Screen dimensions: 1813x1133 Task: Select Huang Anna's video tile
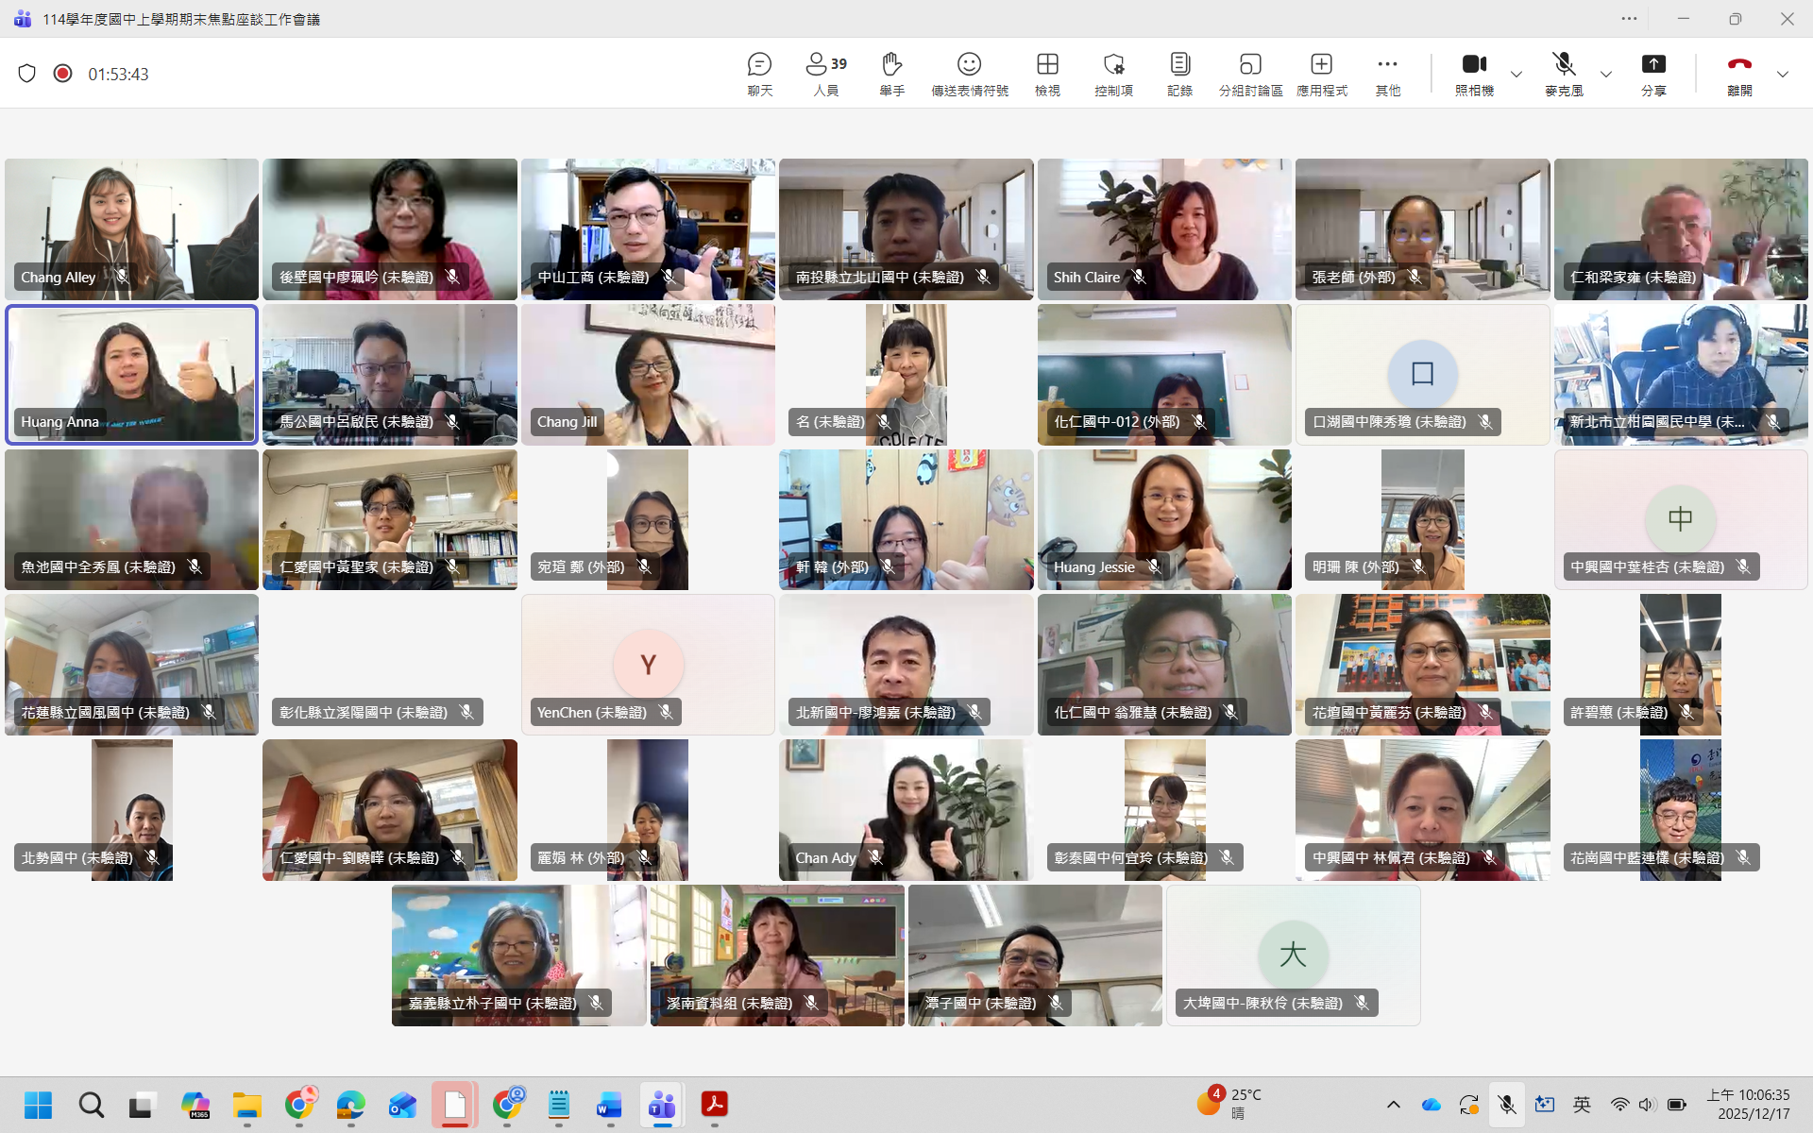click(131, 374)
